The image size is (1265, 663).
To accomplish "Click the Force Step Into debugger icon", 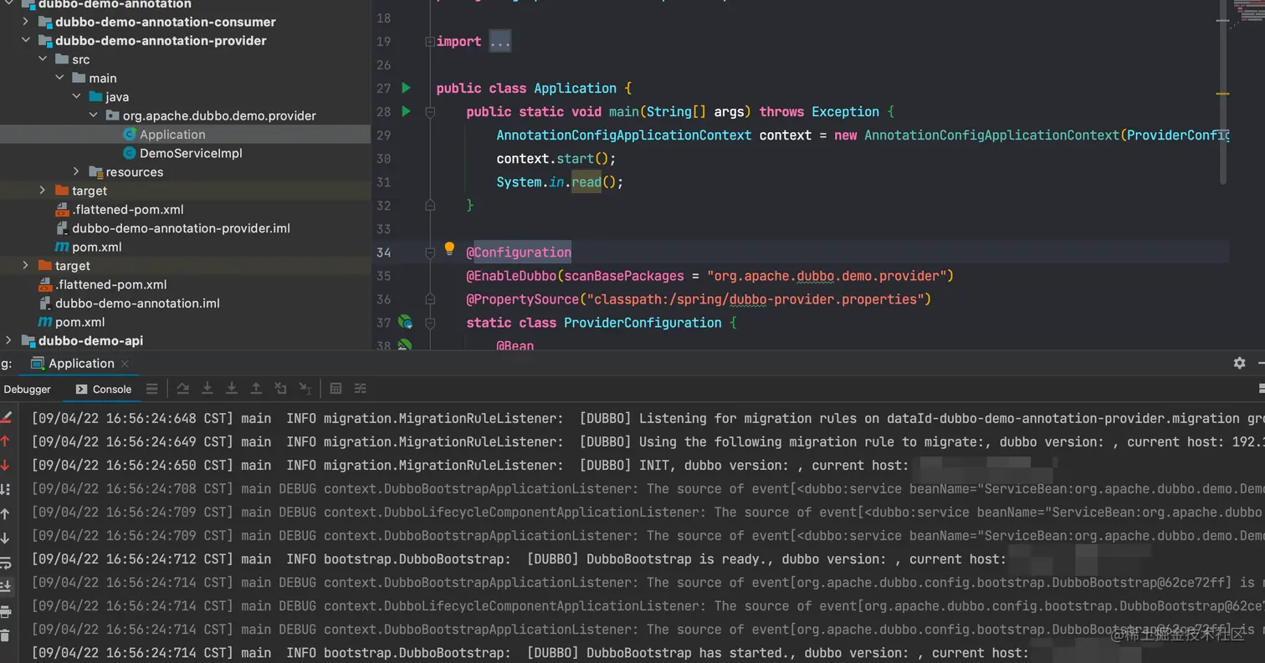I will coord(232,389).
